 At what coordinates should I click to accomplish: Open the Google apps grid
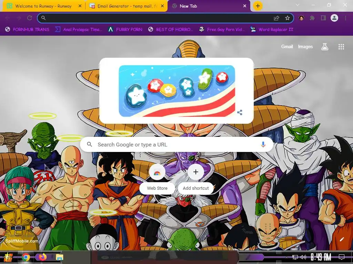(341, 47)
